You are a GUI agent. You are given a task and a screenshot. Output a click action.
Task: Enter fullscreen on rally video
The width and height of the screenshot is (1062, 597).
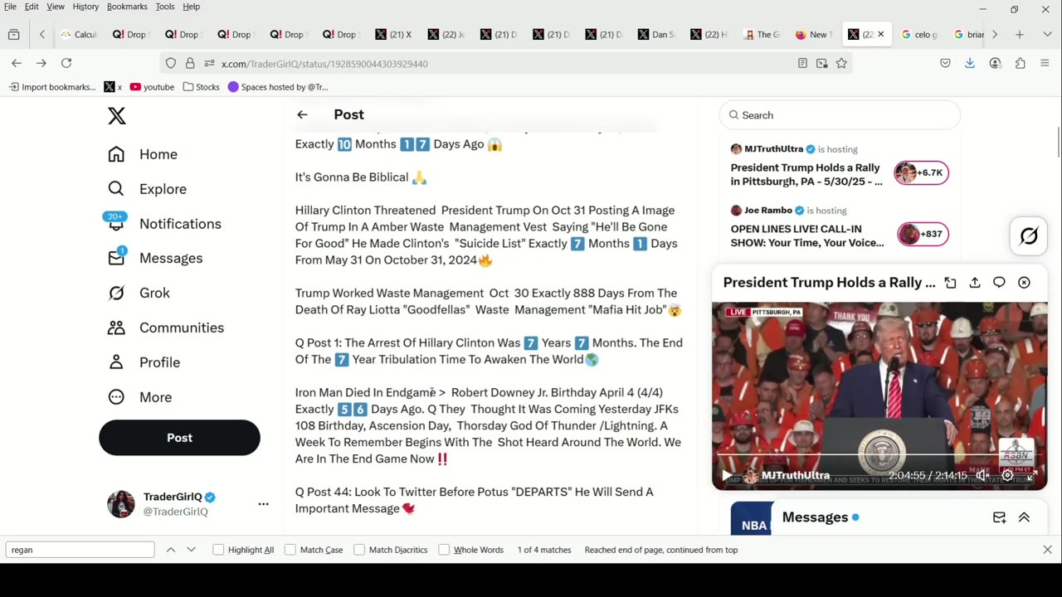1030,476
